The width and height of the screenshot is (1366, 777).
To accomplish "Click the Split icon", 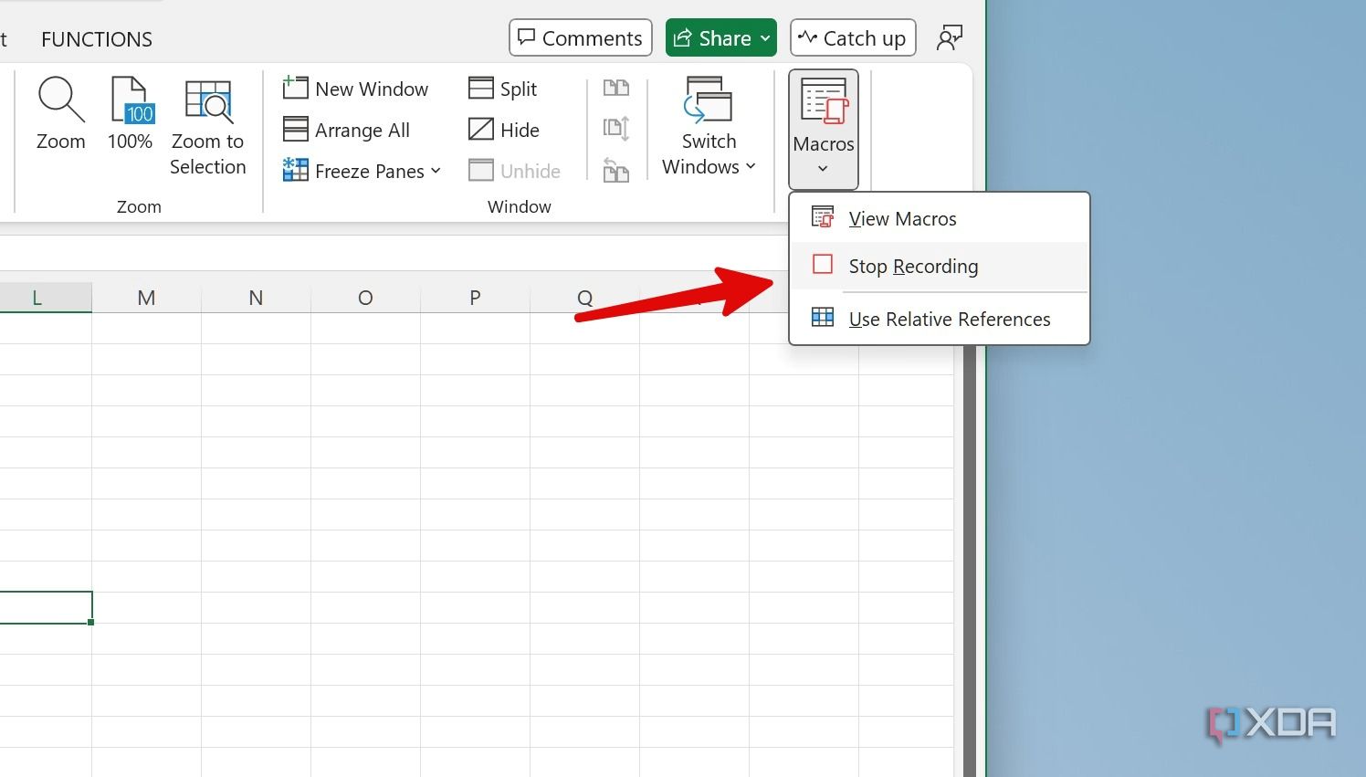I will 503,88.
